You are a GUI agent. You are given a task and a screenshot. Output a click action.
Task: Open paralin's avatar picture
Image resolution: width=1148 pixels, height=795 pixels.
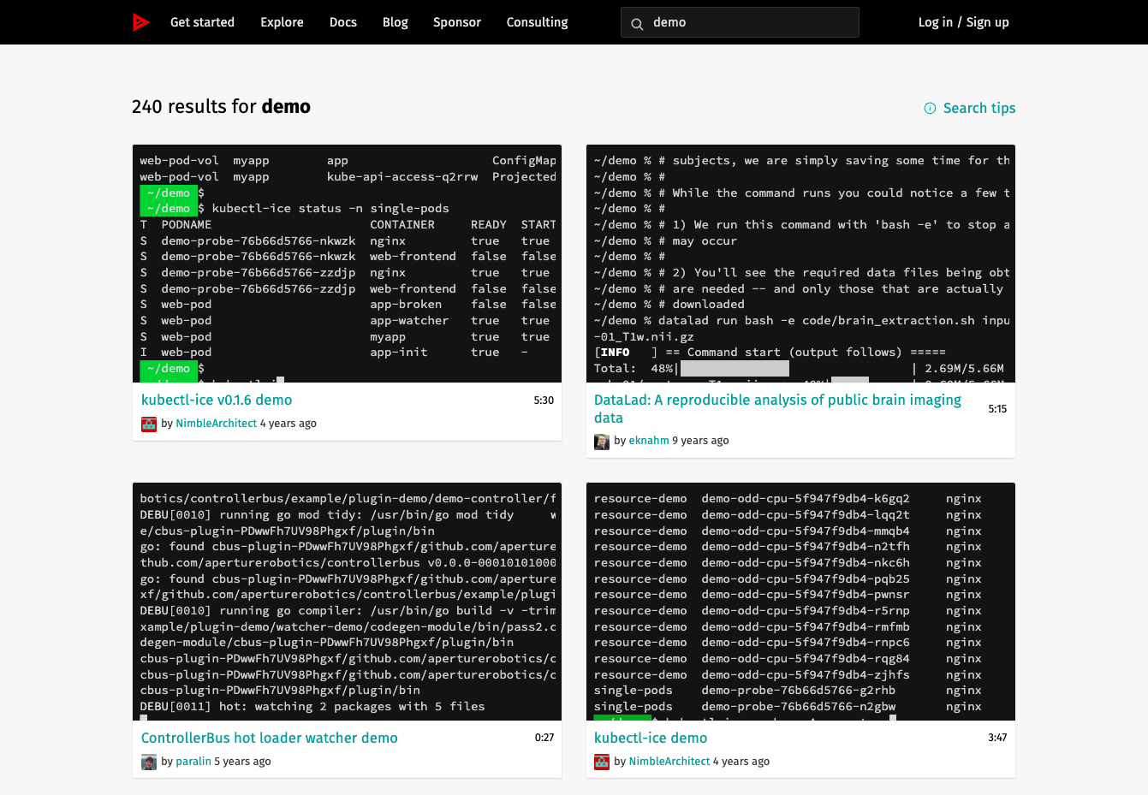(149, 762)
